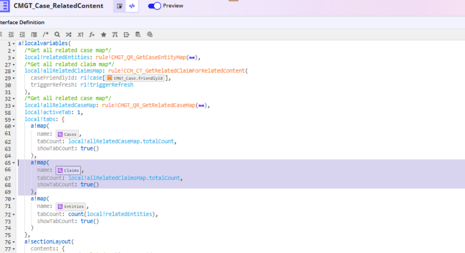This screenshot has height=253, width=465.
Task: Click the outdent lines toolbar icon
Action: pos(11,35)
